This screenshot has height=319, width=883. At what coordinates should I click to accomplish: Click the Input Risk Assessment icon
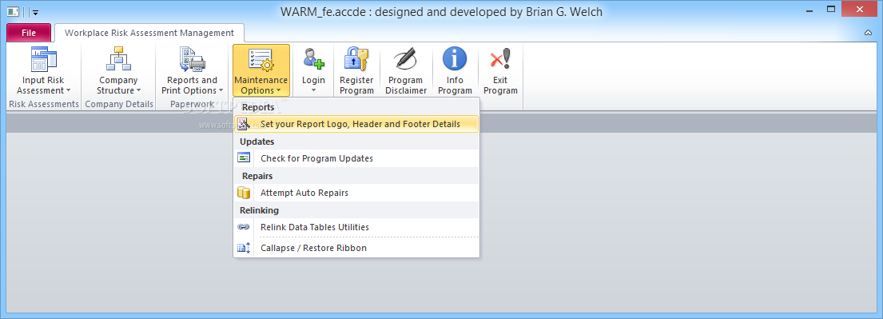point(43,59)
